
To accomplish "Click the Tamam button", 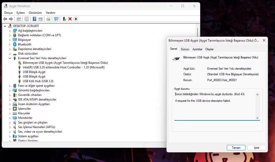I will 236,148.
